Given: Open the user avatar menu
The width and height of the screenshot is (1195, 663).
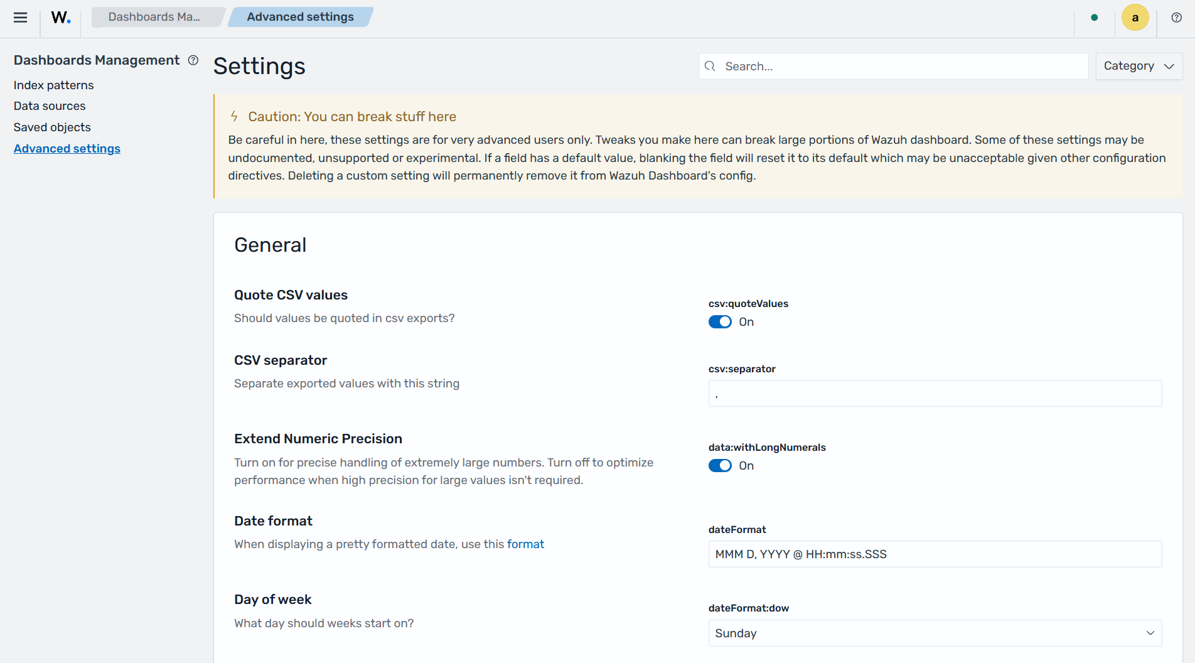Looking at the screenshot, I should 1135,18.
